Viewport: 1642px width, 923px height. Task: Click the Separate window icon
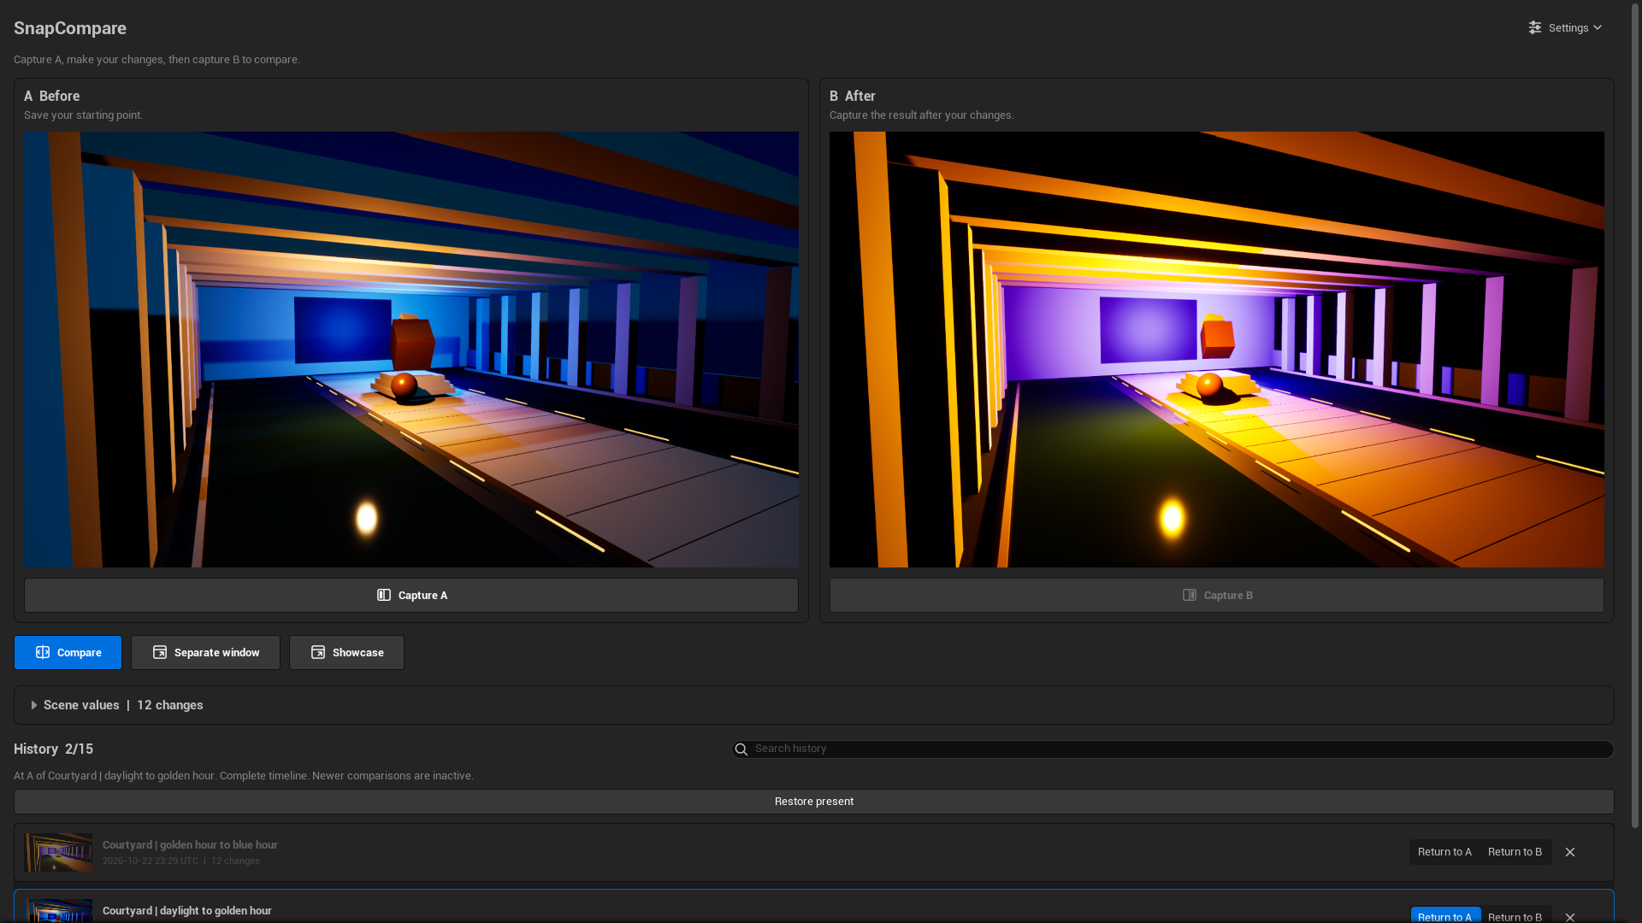pos(160,652)
